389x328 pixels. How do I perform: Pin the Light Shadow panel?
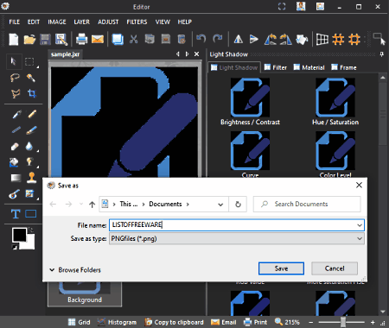[x=382, y=54]
